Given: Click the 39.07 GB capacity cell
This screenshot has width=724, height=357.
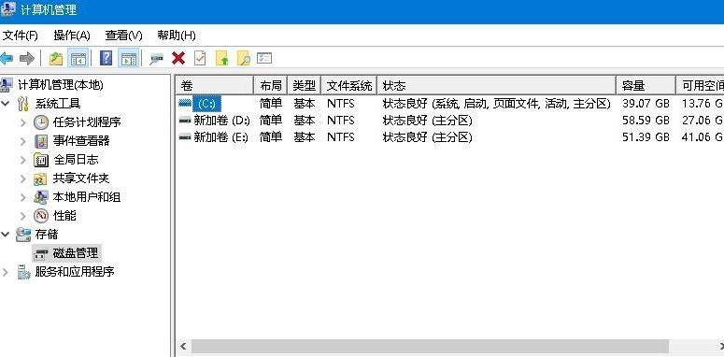Looking at the screenshot, I should [646, 104].
